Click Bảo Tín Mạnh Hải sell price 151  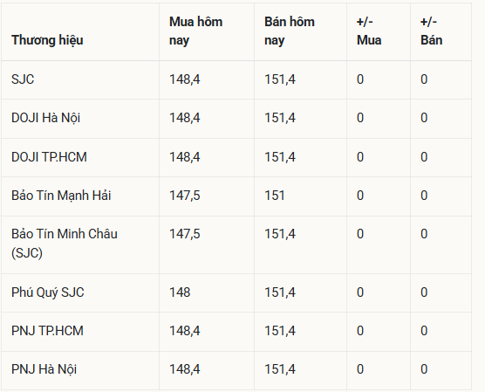(x=275, y=196)
